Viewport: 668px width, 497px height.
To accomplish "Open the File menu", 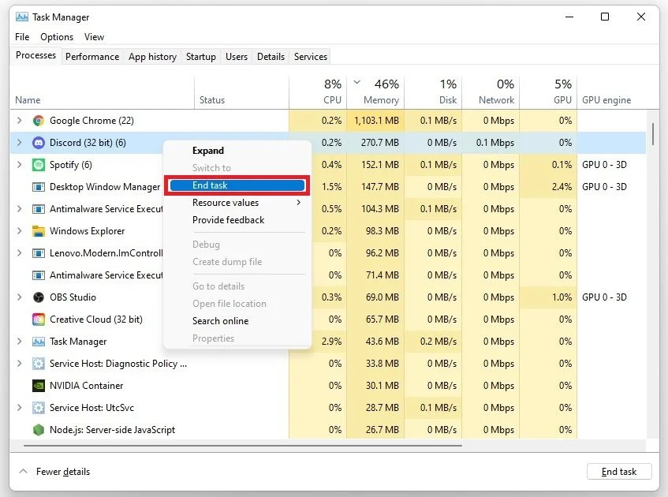I will click(x=22, y=37).
